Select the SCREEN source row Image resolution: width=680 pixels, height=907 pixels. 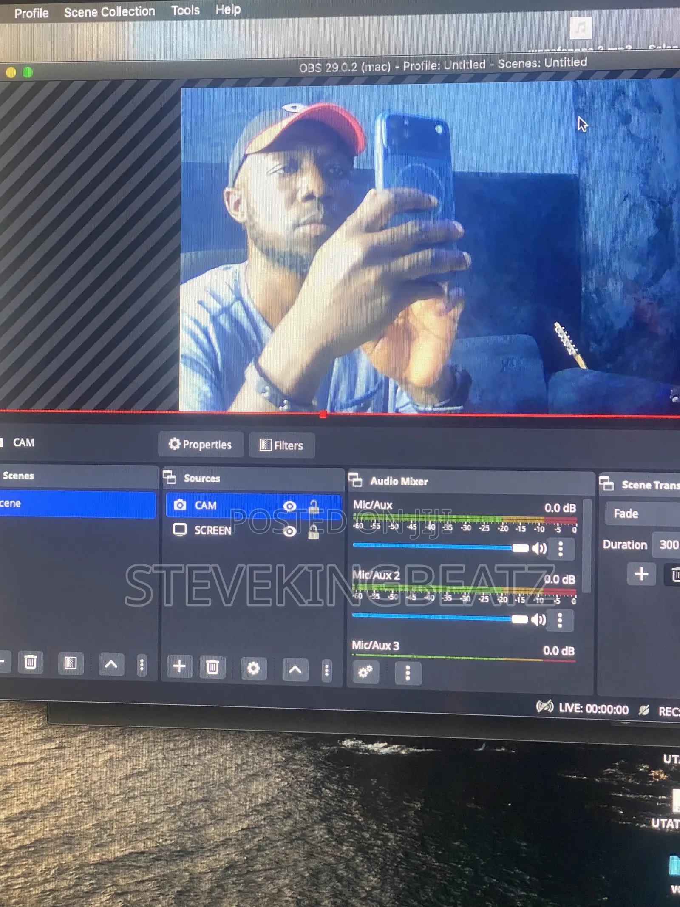click(x=254, y=530)
